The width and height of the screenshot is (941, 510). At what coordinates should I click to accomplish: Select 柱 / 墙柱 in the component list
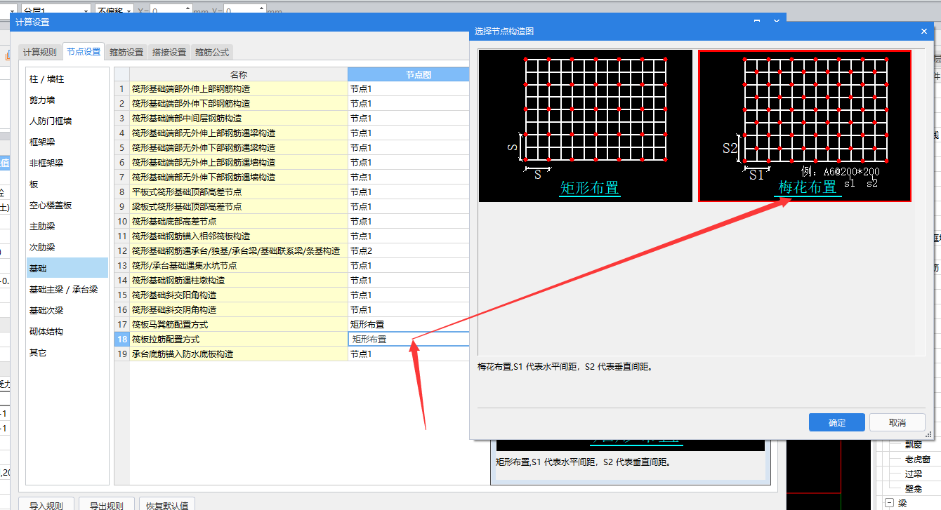point(67,79)
